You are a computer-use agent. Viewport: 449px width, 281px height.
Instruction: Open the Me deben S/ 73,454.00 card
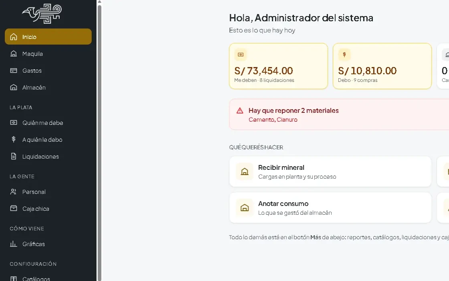tap(278, 66)
